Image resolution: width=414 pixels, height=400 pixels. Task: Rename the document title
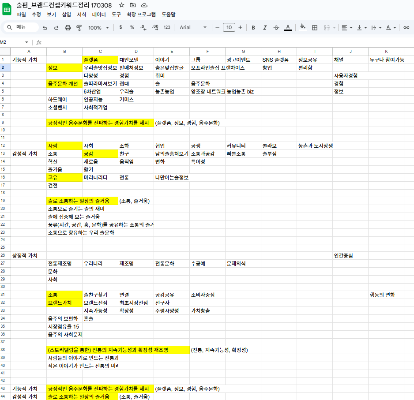(x=64, y=5)
